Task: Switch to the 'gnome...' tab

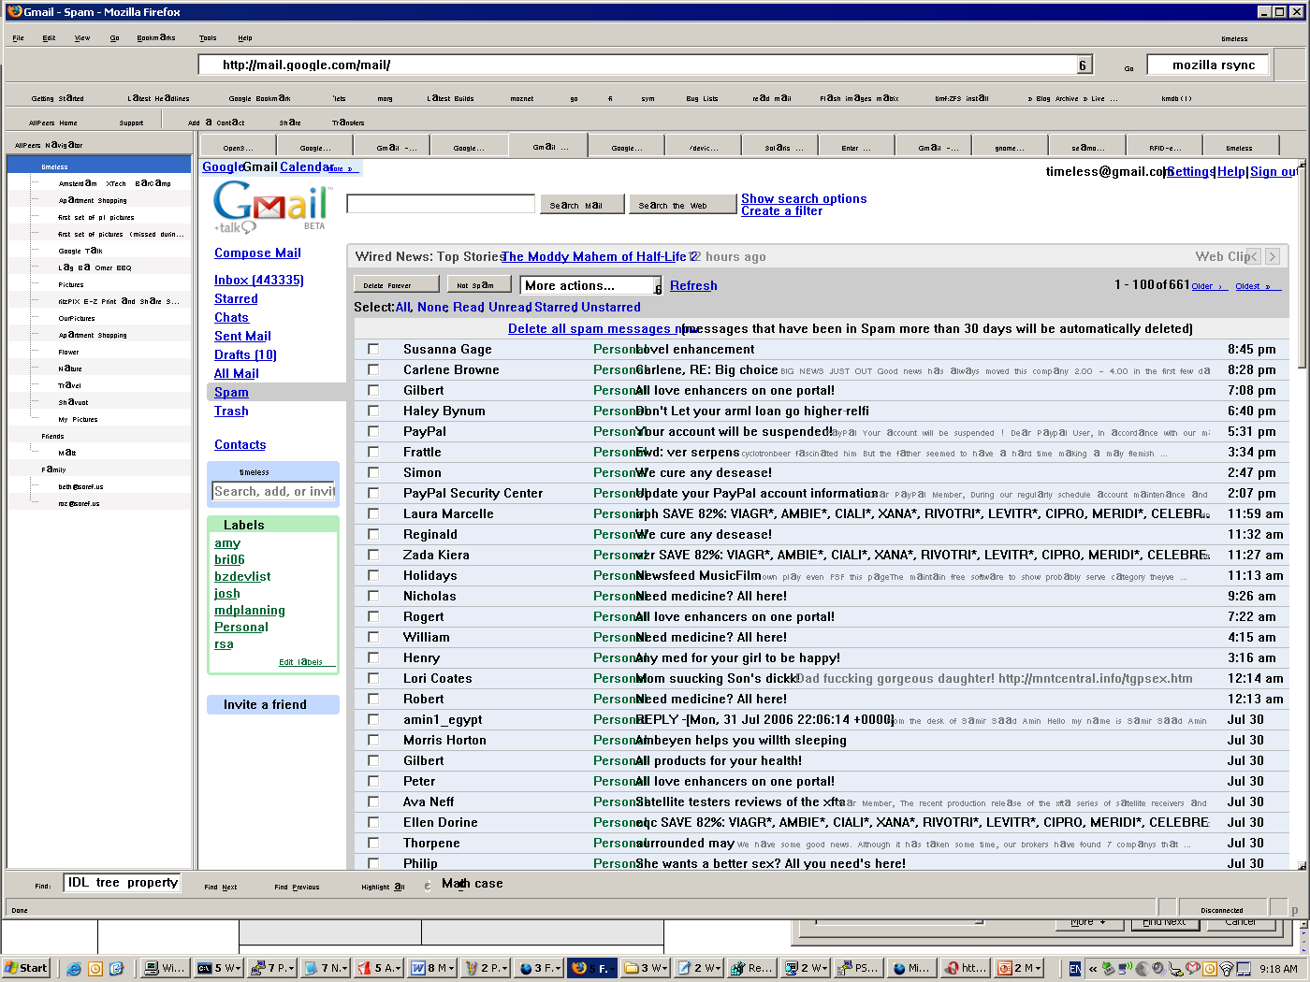Action: [x=1009, y=146]
